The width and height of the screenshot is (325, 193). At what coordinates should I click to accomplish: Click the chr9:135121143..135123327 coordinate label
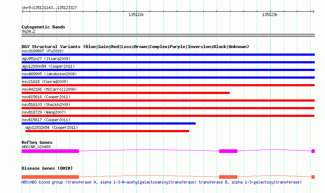[x=49, y=8]
